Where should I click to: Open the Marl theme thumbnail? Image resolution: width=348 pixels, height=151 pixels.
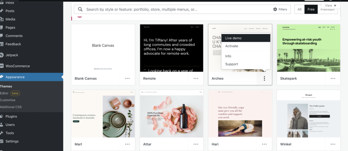coord(103,113)
